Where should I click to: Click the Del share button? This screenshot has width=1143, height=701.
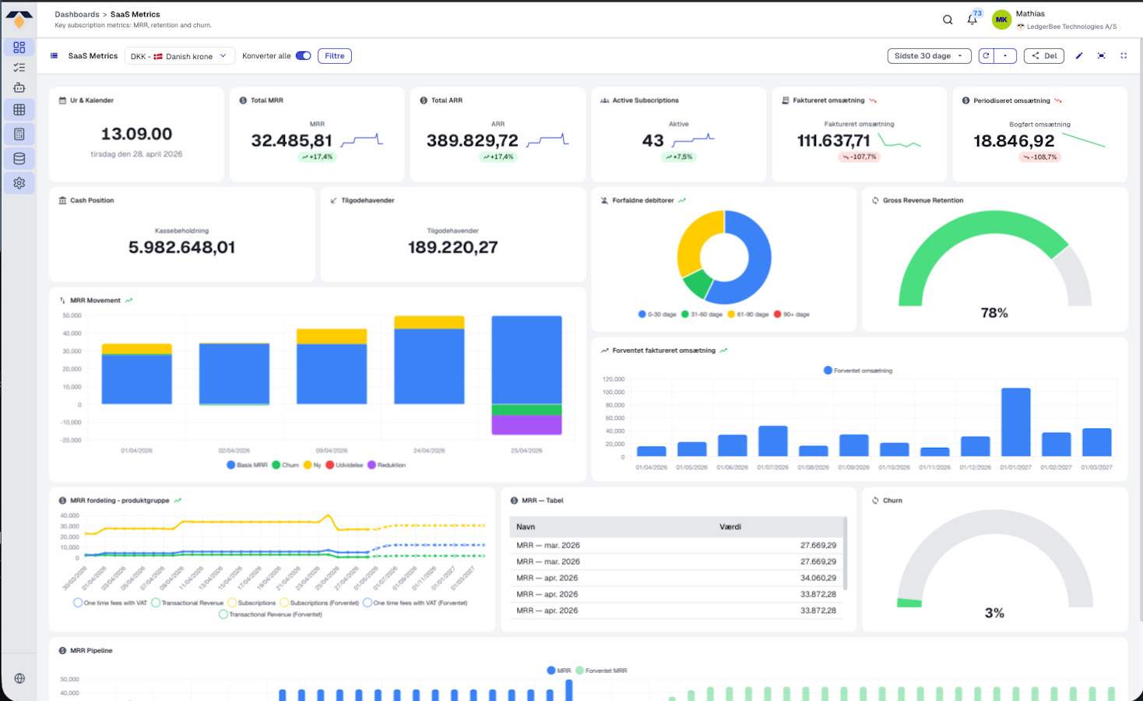point(1044,56)
